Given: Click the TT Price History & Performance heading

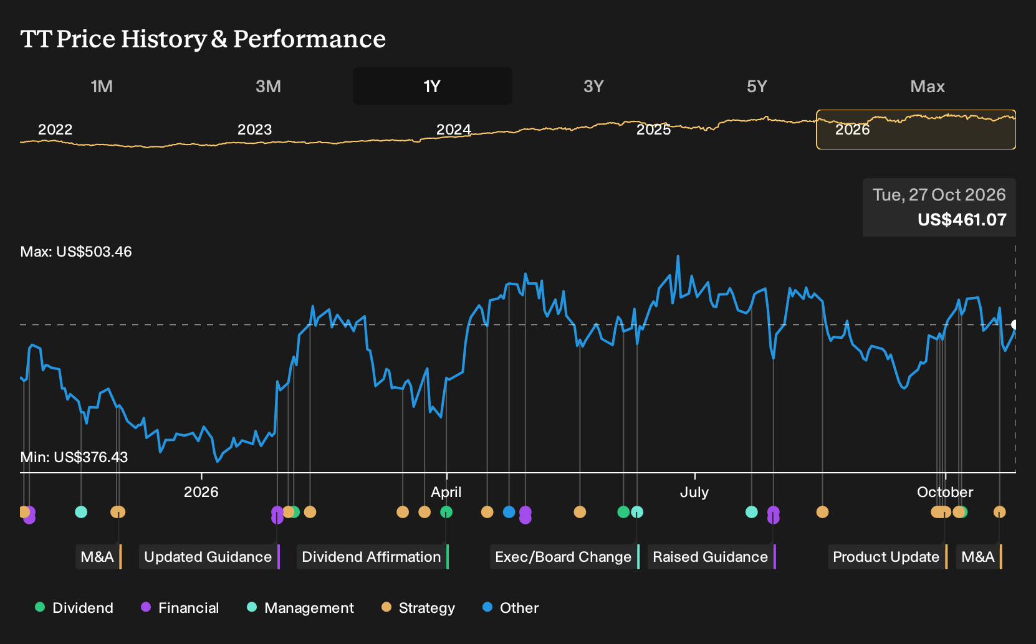Looking at the screenshot, I should coord(203,39).
